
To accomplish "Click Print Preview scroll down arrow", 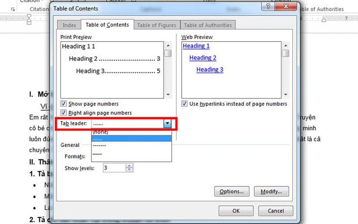I will [x=168, y=95].
